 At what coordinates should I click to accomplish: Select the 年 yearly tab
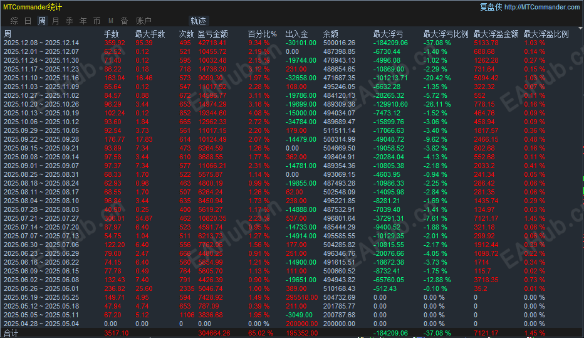click(83, 21)
